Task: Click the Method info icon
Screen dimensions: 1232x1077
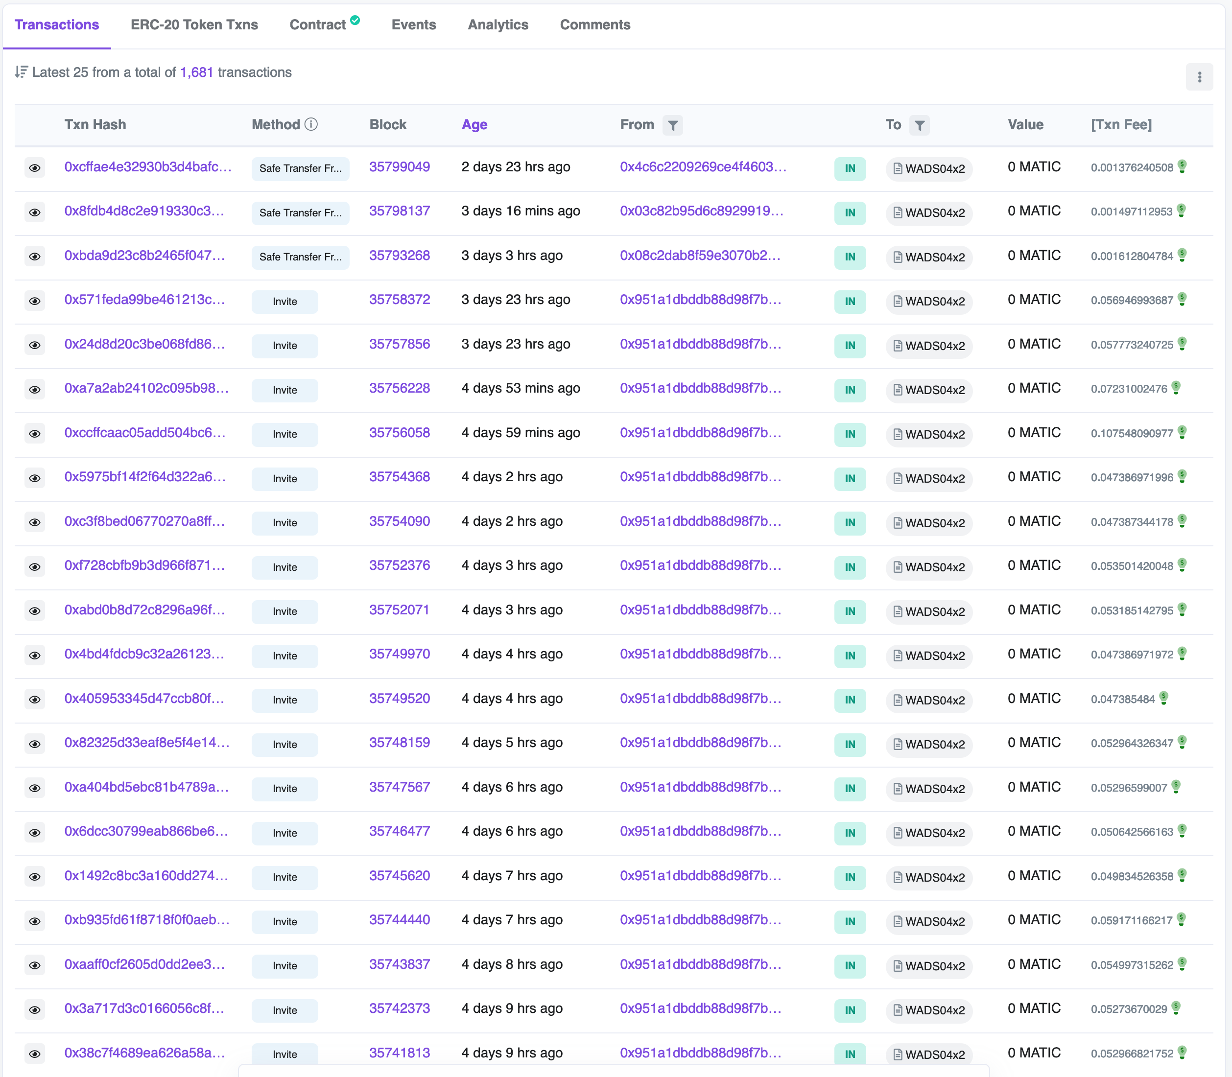Action: (x=311, y=124)
